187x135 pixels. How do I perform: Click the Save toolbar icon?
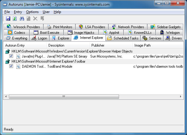(8, 19)
